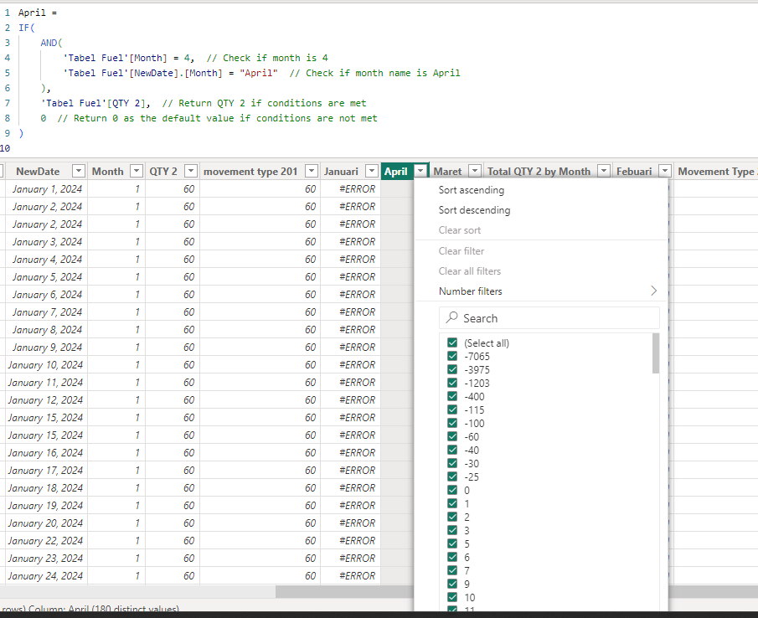Uncheck the -30 value checkbox
This screenshot has height=618, width=758.
click(x=452, y=463)
